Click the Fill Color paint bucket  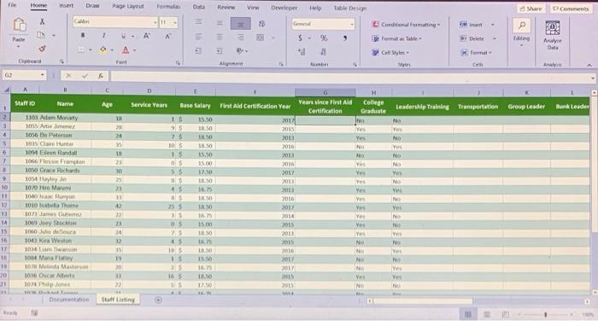103,50
